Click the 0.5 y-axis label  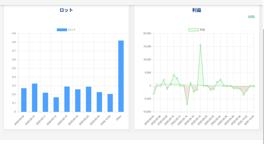(14, 68)
